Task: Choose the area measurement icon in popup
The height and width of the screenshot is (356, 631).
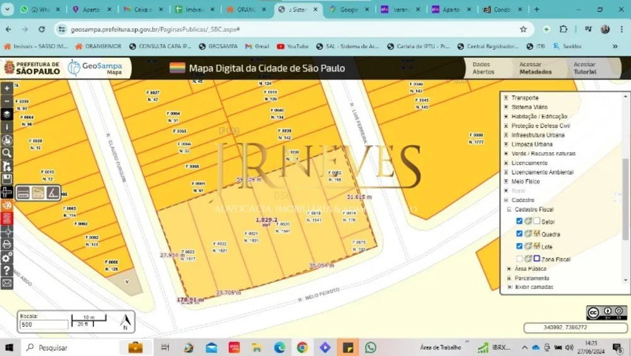Action: tap(38, 193)
